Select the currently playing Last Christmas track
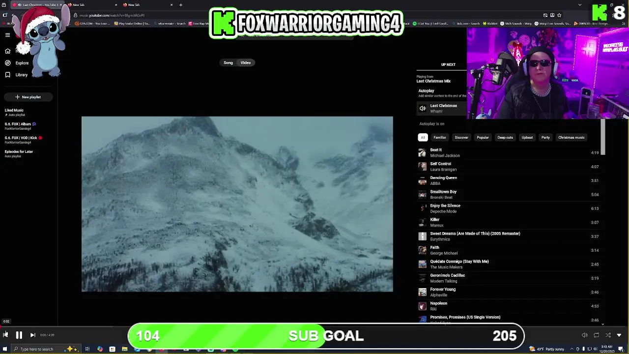629x354 pixels. [x=442, y=108]
